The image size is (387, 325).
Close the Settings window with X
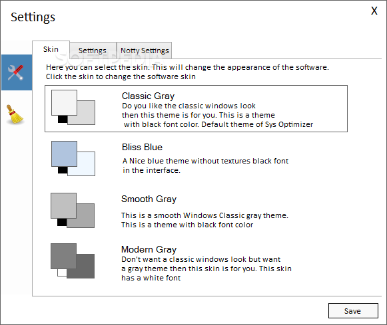coord(374,11)
